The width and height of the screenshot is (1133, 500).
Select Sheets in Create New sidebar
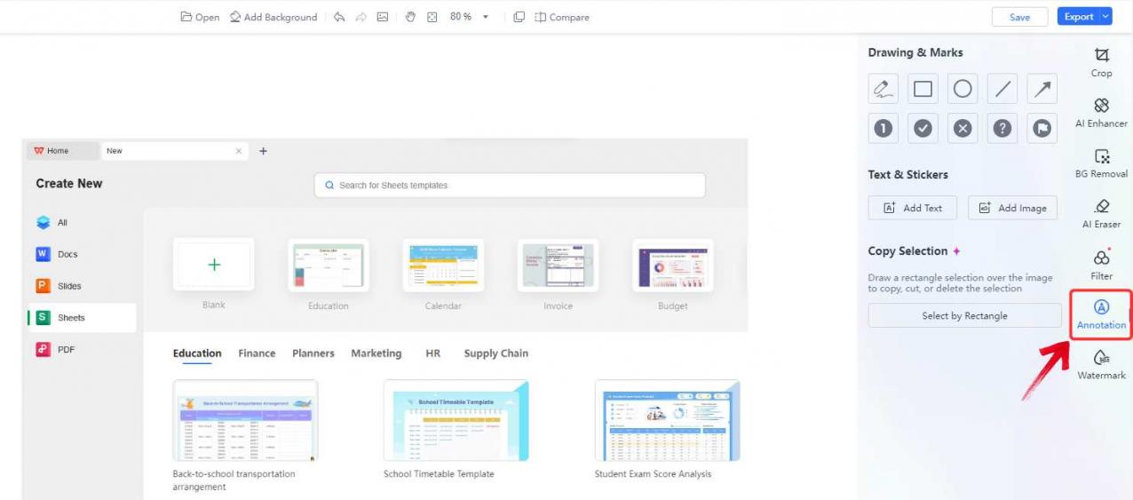(82, 318)
